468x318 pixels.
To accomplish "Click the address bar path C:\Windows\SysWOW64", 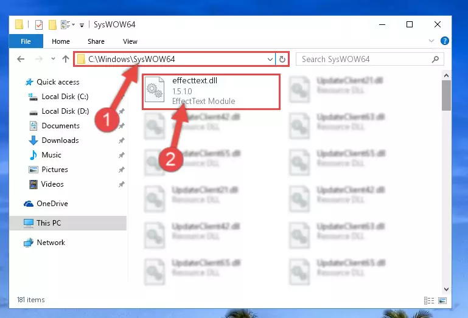I will point(131,59).
